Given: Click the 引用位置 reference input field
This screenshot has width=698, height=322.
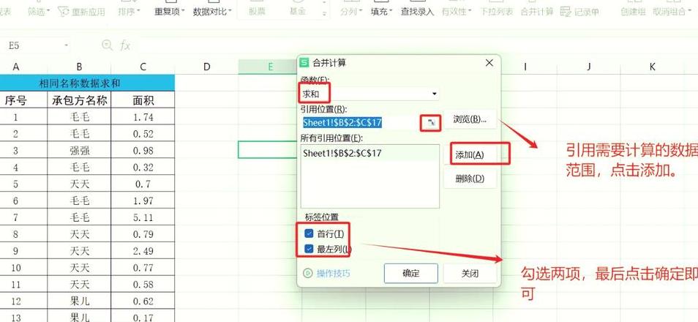Looking at the screenshot, I should [x=361, y=122].
